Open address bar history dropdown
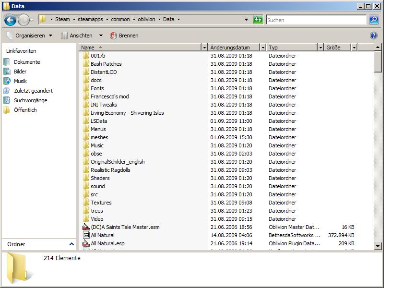 247,20
